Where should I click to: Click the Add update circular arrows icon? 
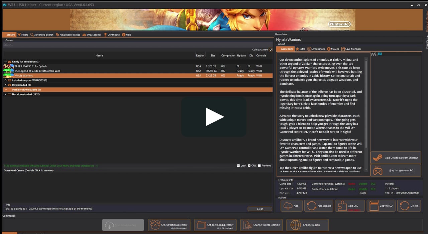[x=312, y=206]
